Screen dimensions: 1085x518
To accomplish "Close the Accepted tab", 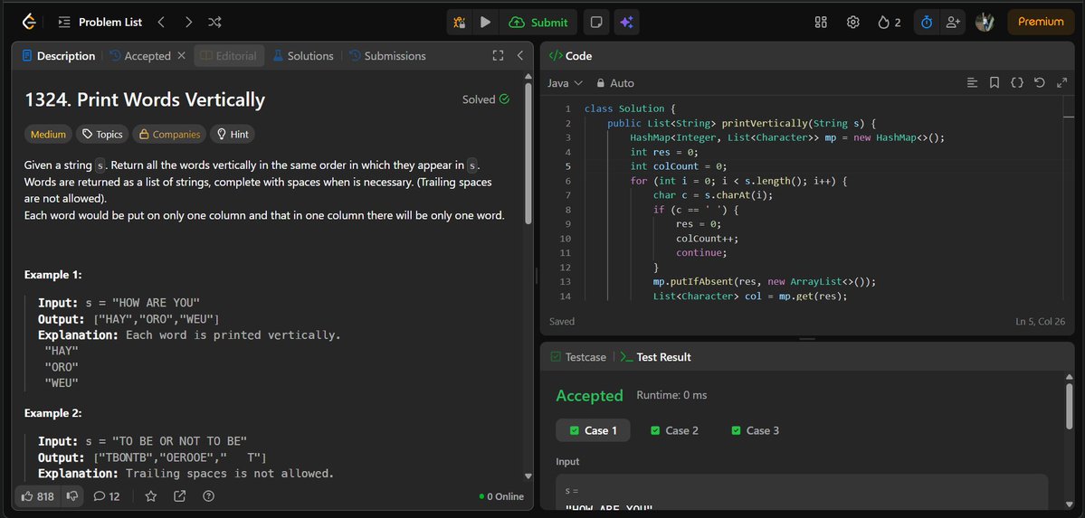I will 181,56.
